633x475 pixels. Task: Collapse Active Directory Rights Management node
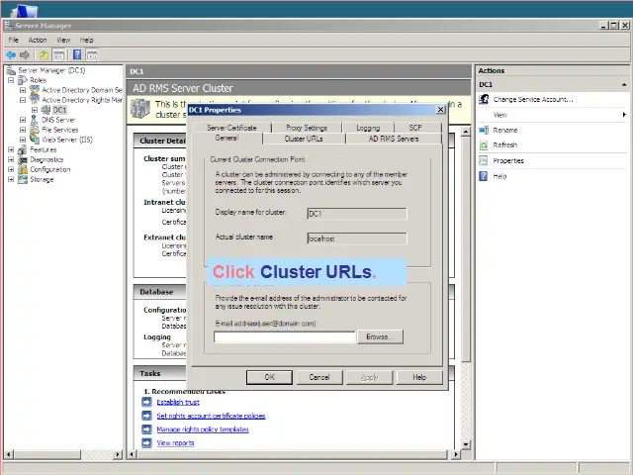point(23,100)
